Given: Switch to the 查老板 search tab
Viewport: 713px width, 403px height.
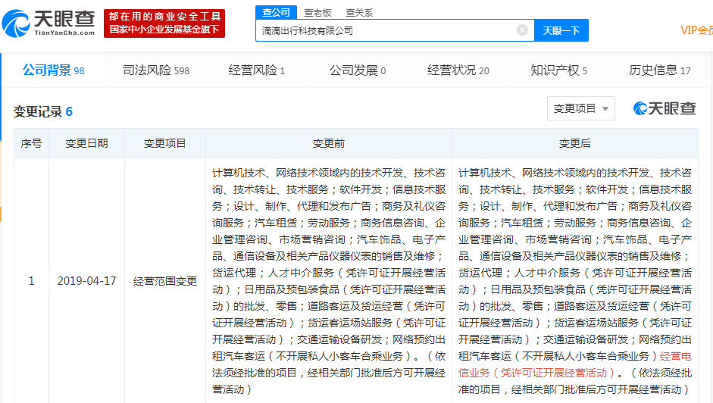Looking at the screenshot, I should [x=317, y=13].
